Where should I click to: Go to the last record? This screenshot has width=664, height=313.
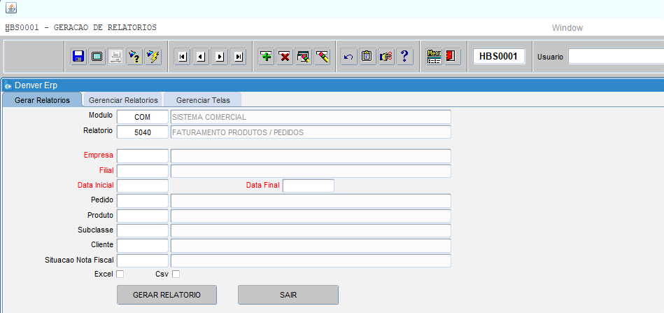(239, 57)
